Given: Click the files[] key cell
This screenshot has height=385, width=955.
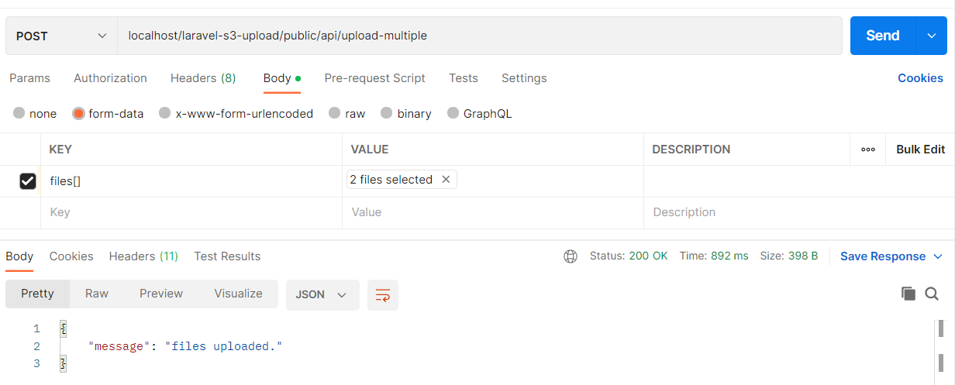Looking at the screenshot, I should tap(191, 181).
